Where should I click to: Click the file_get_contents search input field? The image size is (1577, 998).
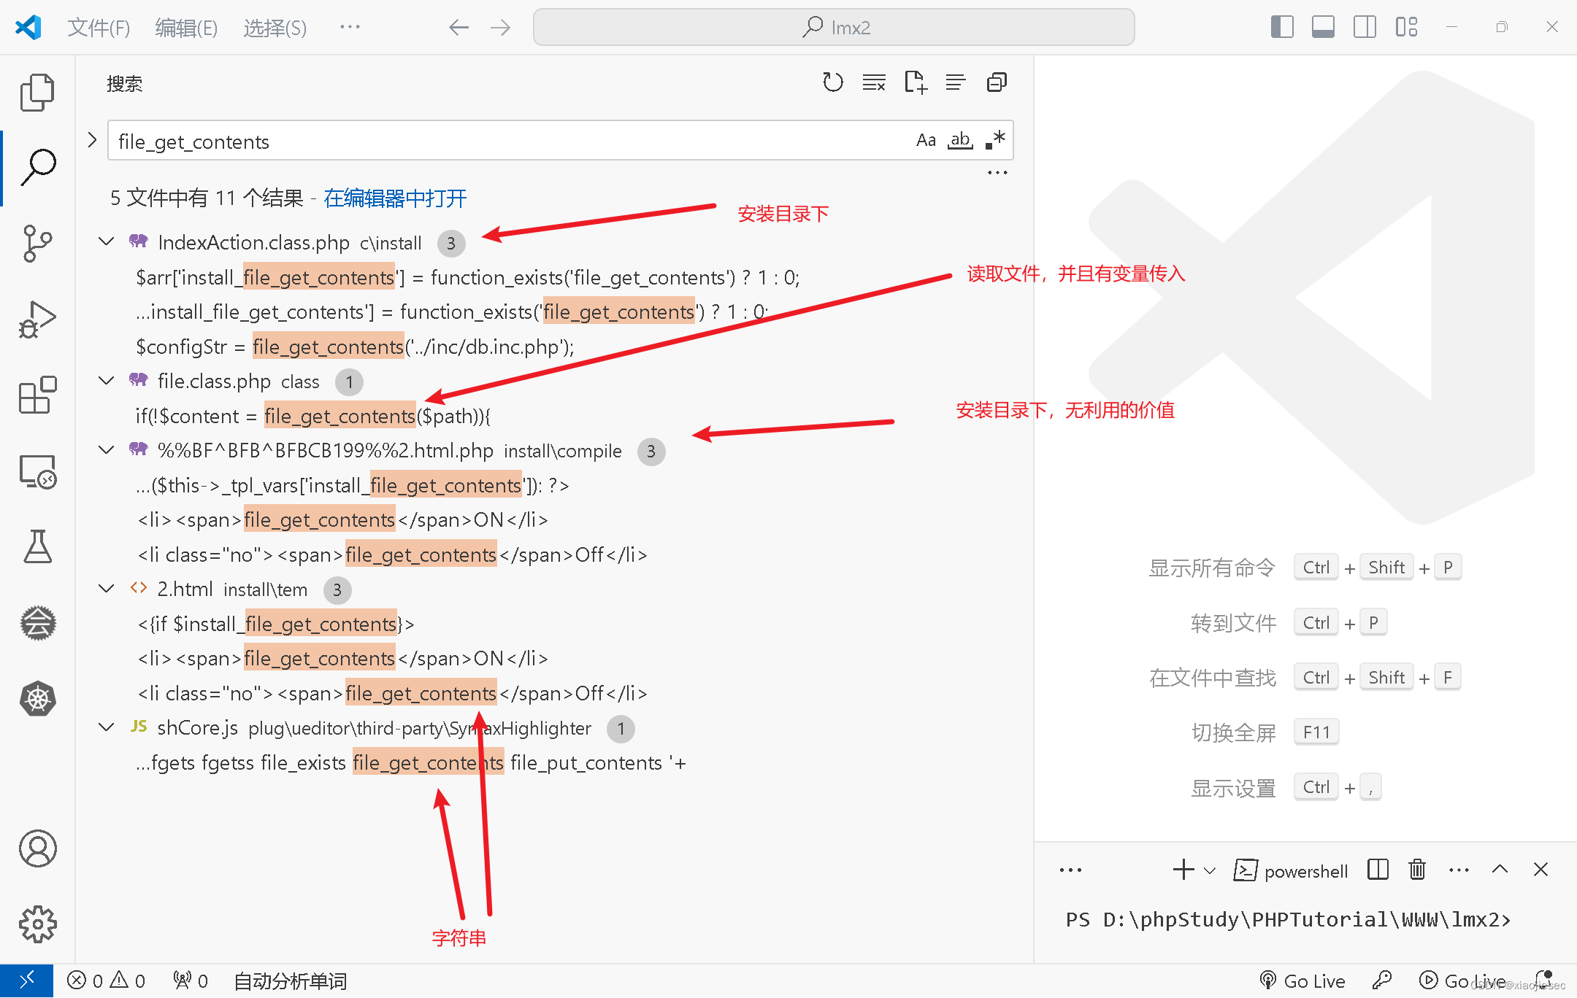pyautogui.click(x=438, y=141)
